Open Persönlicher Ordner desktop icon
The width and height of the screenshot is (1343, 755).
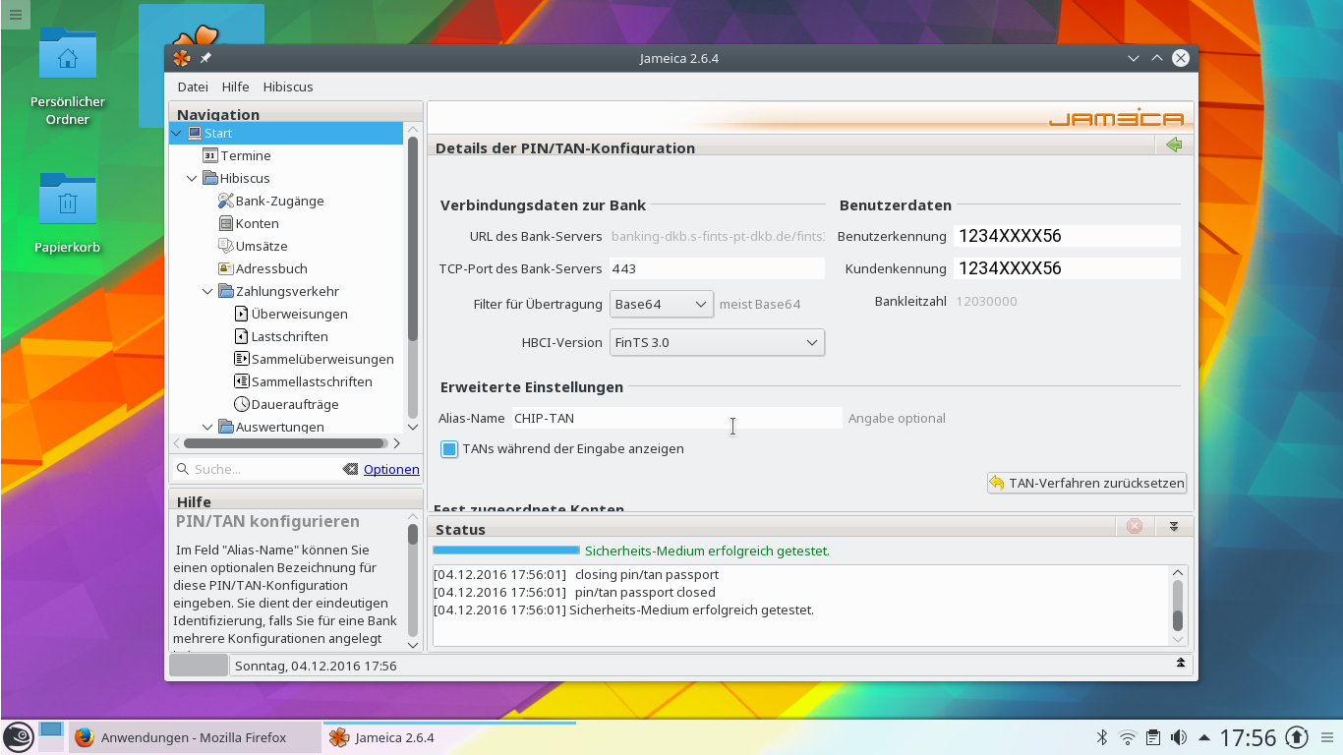[x=68, y=77]
